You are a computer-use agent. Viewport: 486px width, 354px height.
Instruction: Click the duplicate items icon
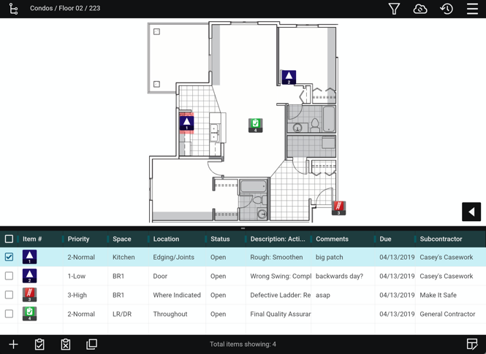point(92,345)
